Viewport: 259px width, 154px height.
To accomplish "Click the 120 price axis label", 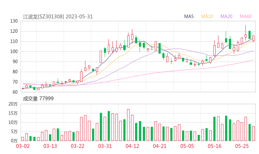I will pyautogui.click(x=14, y=31).
